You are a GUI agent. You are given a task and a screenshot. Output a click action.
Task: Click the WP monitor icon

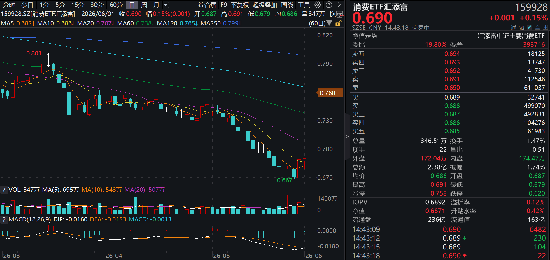340,14
